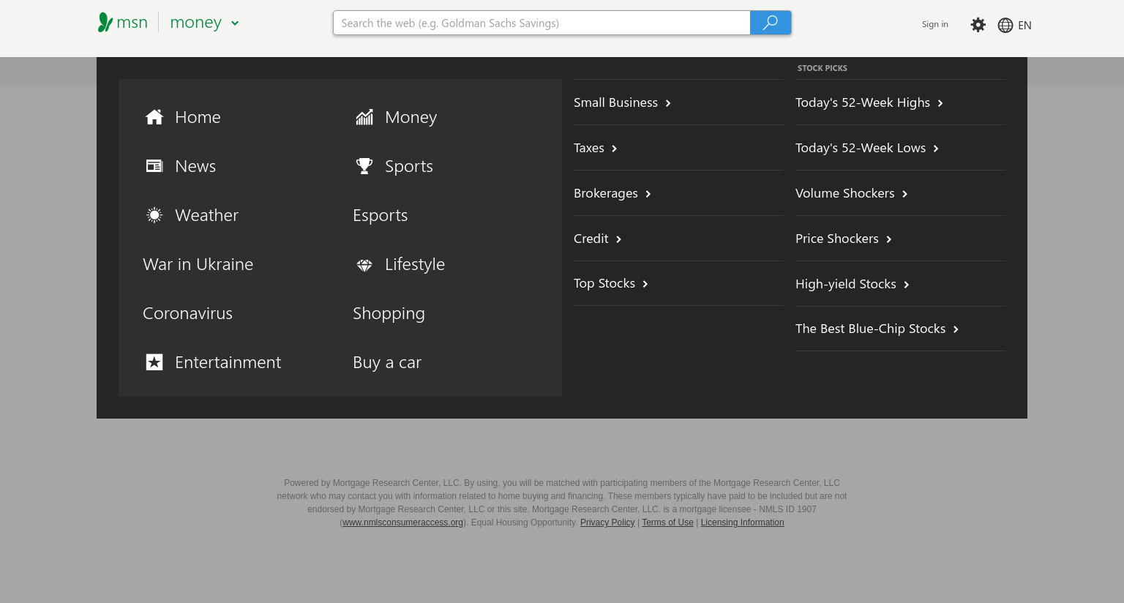Open the money section dropdown chevron
Screen dimensions: 1124x603
coord(235,23)
